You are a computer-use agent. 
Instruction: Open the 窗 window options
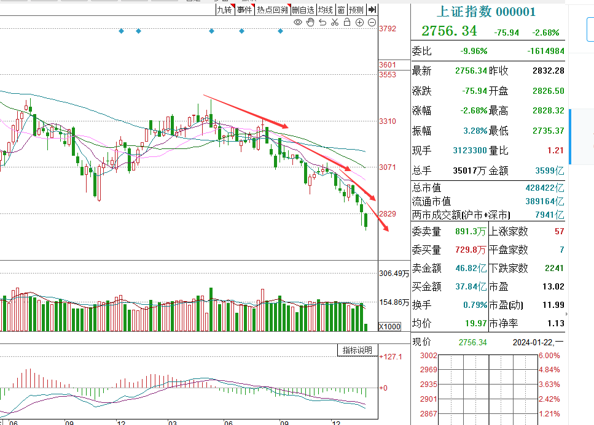(x=341, y=9)
